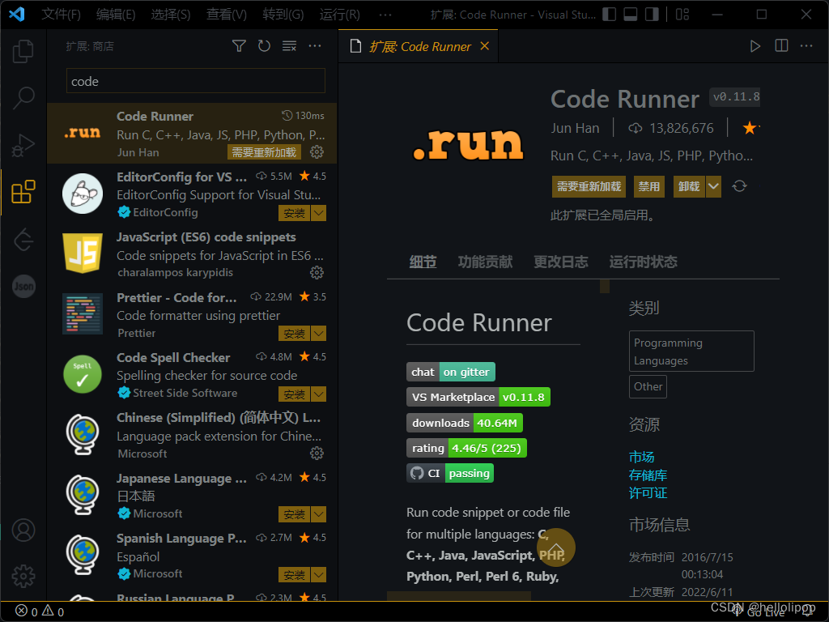Install EditorConfig for VS Code

click(295, 213)
